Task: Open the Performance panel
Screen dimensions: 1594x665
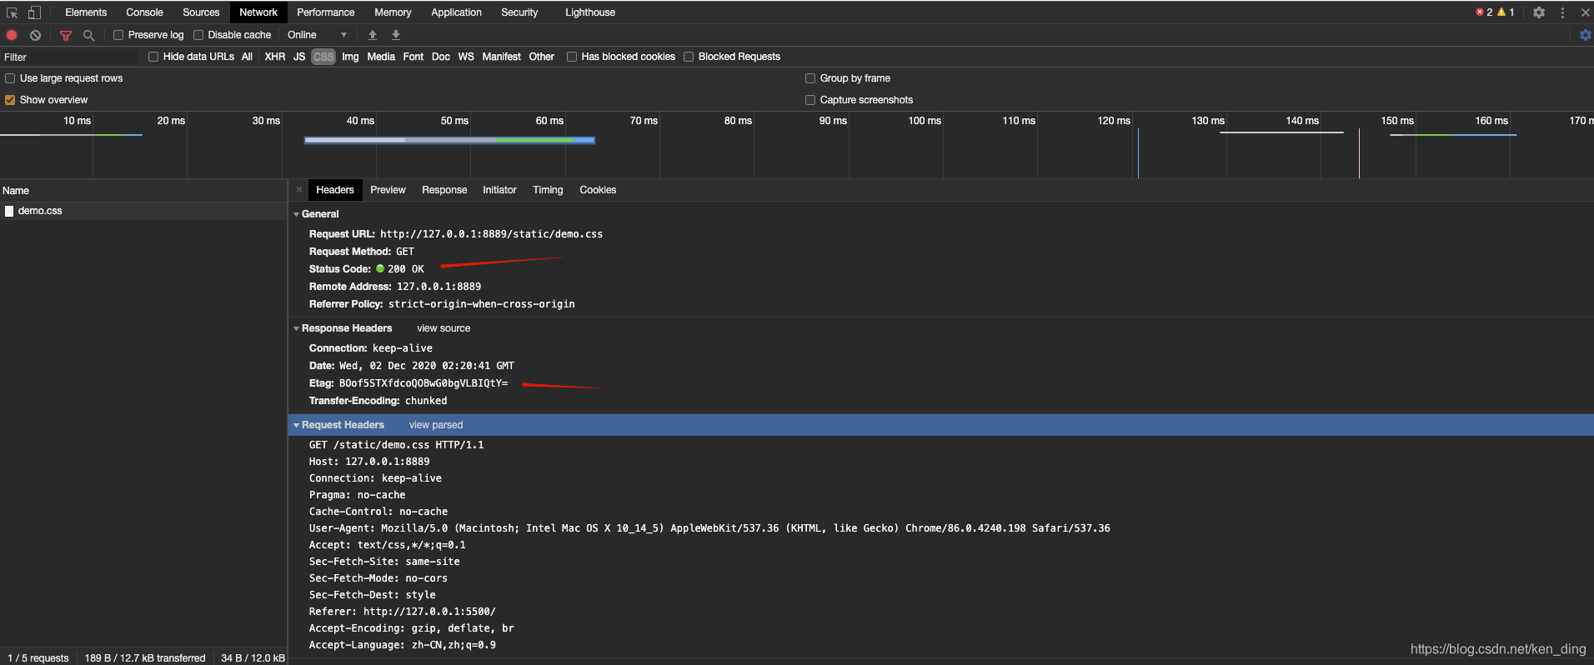Action: pos(325,12)
